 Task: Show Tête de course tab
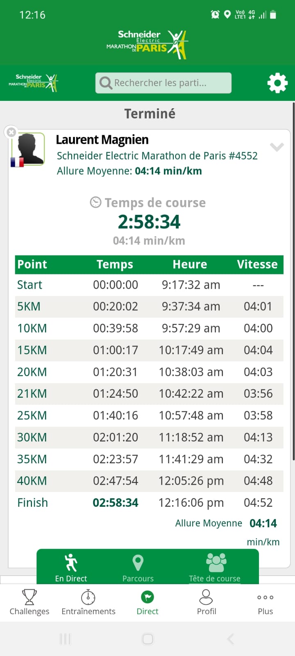point(215,568)
